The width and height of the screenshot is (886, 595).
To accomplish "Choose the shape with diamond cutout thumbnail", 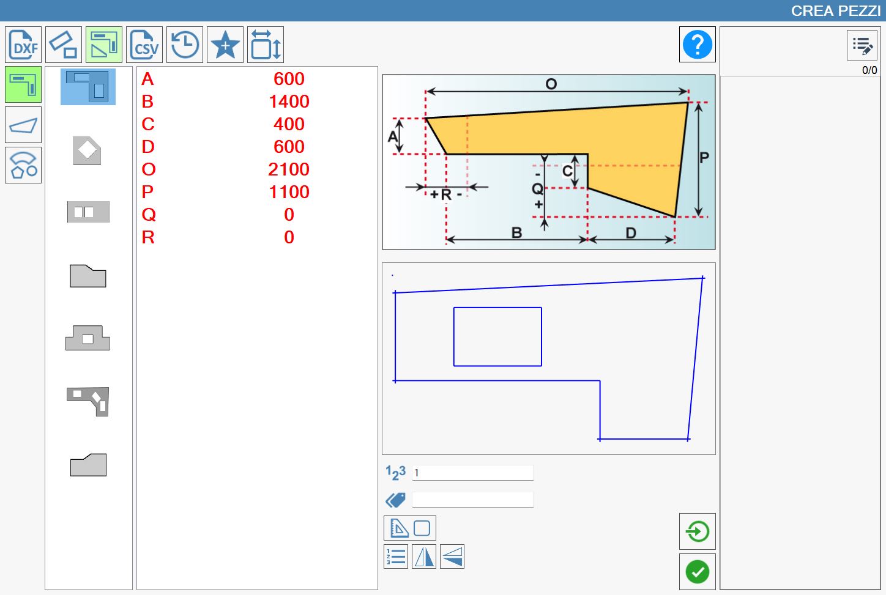I will point(87,150).
